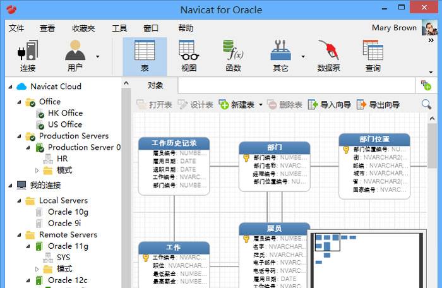Open the 窗口 menu
This screenshot has width=442, height=288.
tap(151, 28)
